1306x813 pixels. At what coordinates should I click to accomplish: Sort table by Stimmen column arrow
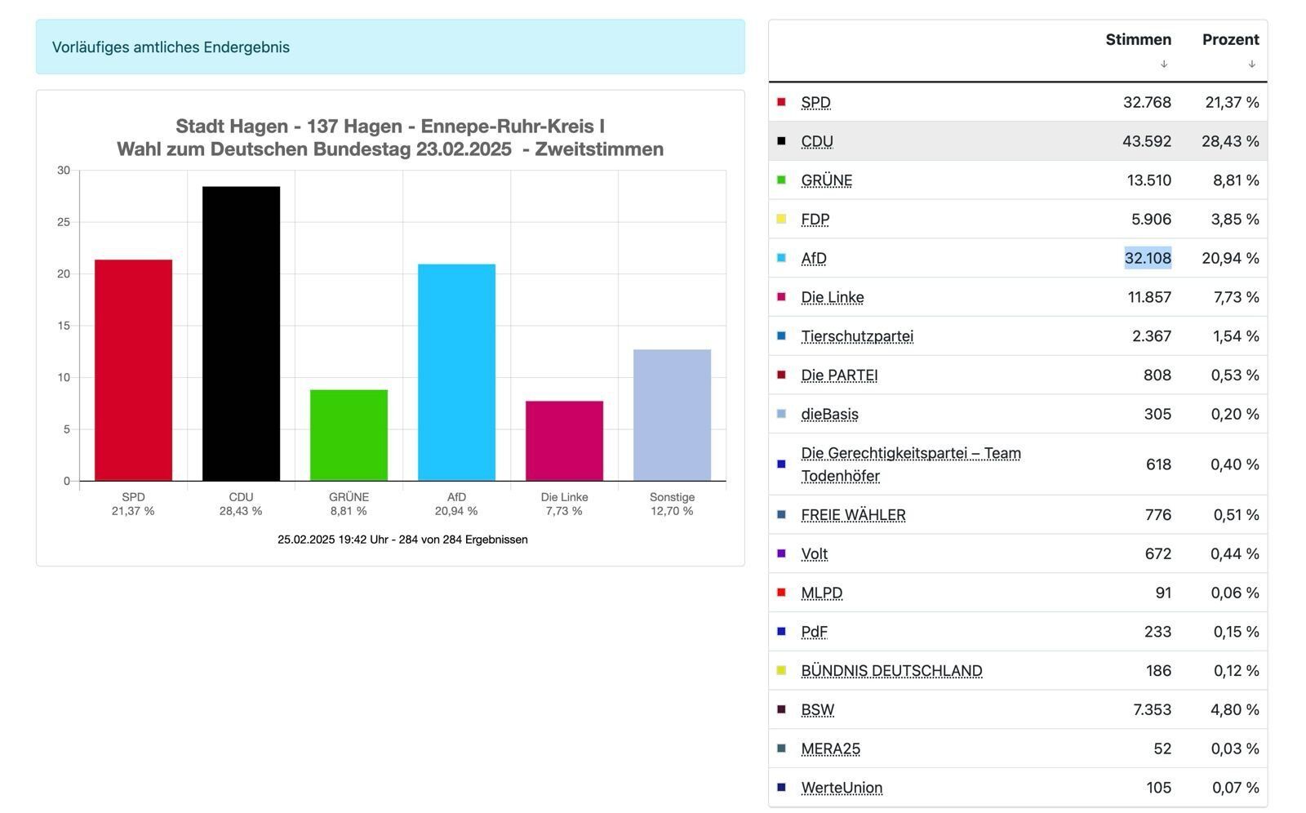[x=1164, y=64]
